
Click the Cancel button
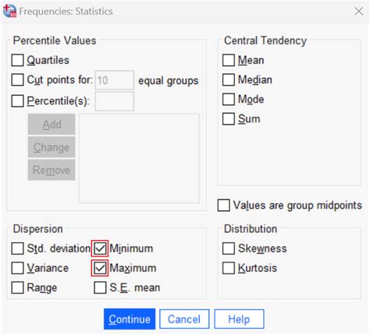tap(184, 319)
